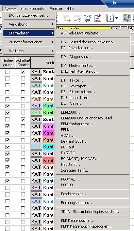Uncheck Schriftart Courier checkbox in first row
The height and width of the screenshot is (231, 134).
pyautogui.click(x=22, y=72)
